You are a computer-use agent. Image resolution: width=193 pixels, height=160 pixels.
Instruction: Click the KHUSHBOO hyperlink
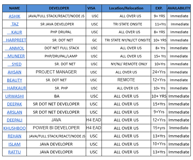[x=15, y=128]
